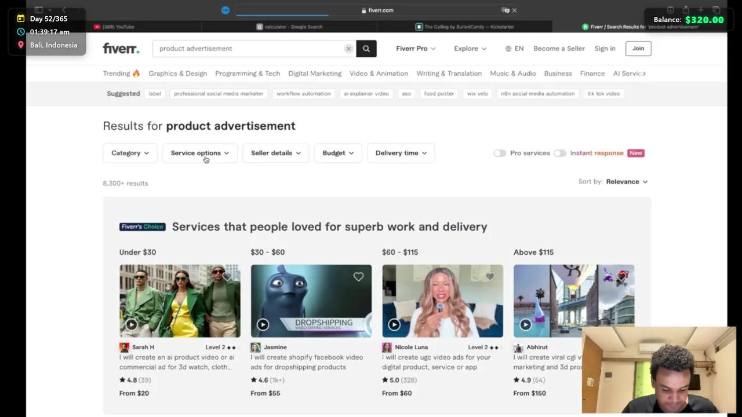
Task: Stop page loading with the X in address bar
Action: (x=514, y=10)
